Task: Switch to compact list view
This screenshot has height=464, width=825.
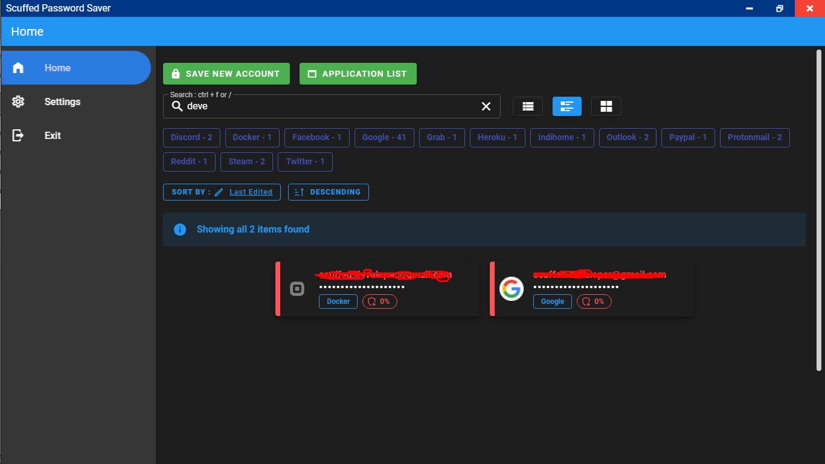Action: 528,106
